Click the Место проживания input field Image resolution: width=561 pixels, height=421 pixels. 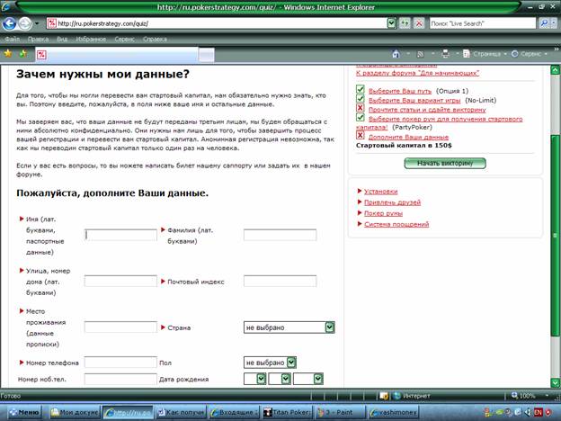[120, 327]
